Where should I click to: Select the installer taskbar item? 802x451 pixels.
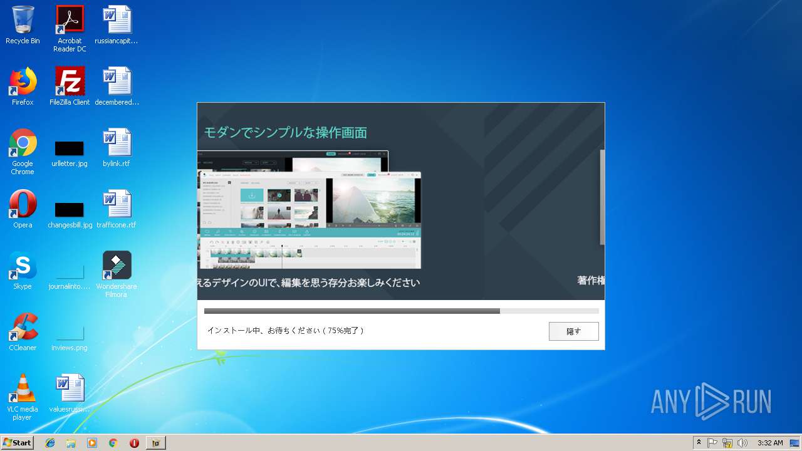pyautogui.click(x=156, y=443)
